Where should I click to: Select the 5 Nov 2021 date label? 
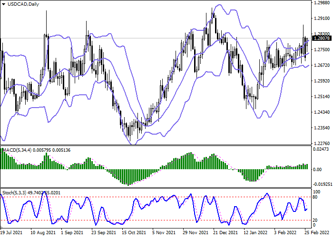[x=164, y=232]
